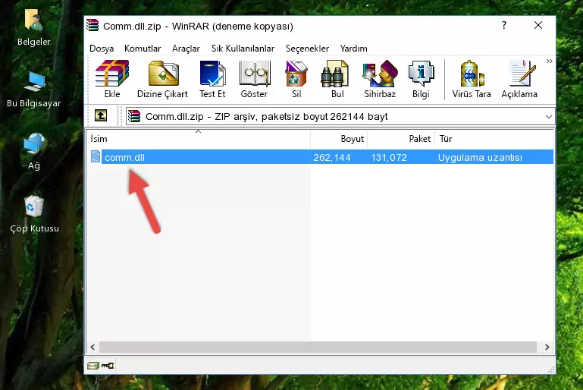Open the Komutlar menu
Image resolution: width=583 pixels, height=390 pixels.
143,49
